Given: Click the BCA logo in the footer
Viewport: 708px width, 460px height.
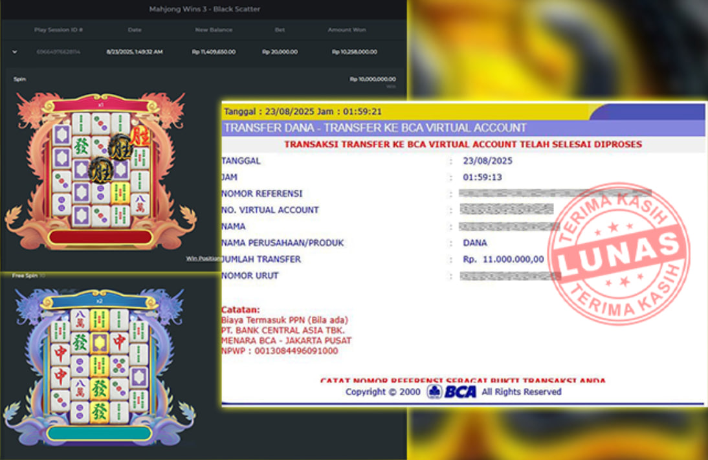Looking at the screenshot, I should tap(452, 391).
